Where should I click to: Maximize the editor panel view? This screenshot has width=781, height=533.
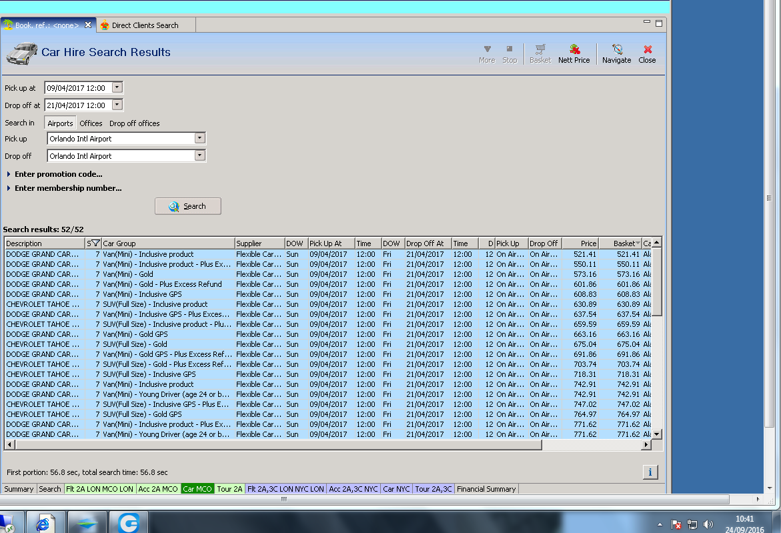point(658,23)
